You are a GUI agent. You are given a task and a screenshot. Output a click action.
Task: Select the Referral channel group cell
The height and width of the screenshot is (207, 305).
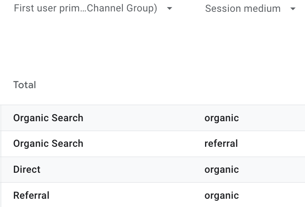pyautogui.click(x=31, y=196)
